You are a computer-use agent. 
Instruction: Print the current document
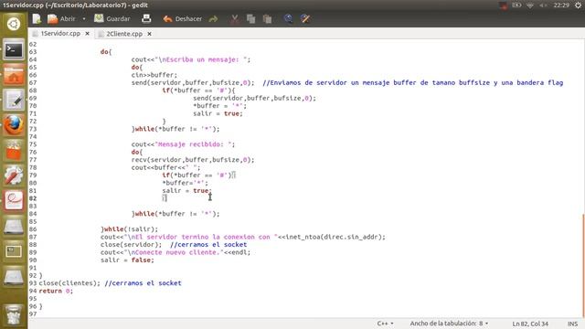click(146, 18)
